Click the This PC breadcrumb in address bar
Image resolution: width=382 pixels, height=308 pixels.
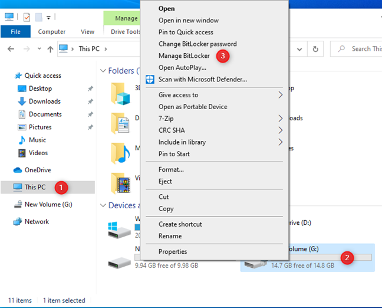89,49
